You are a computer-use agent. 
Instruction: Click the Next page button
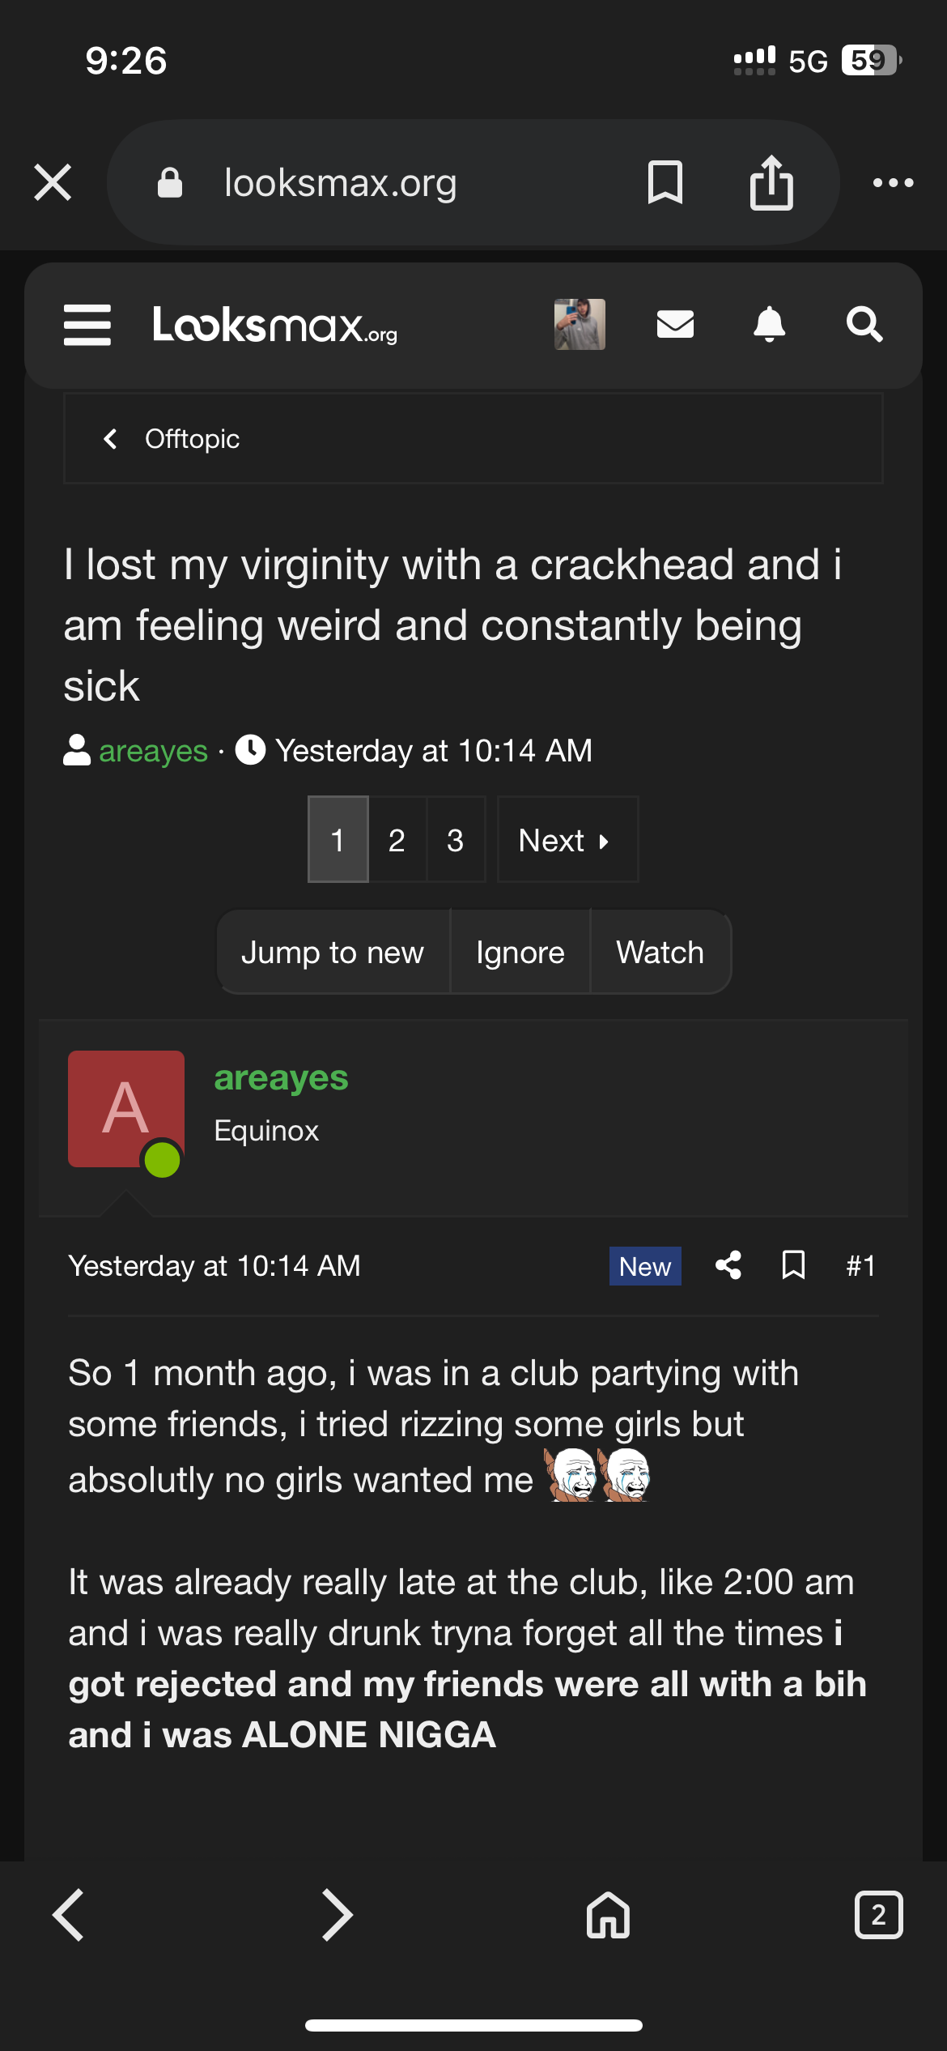567,840
